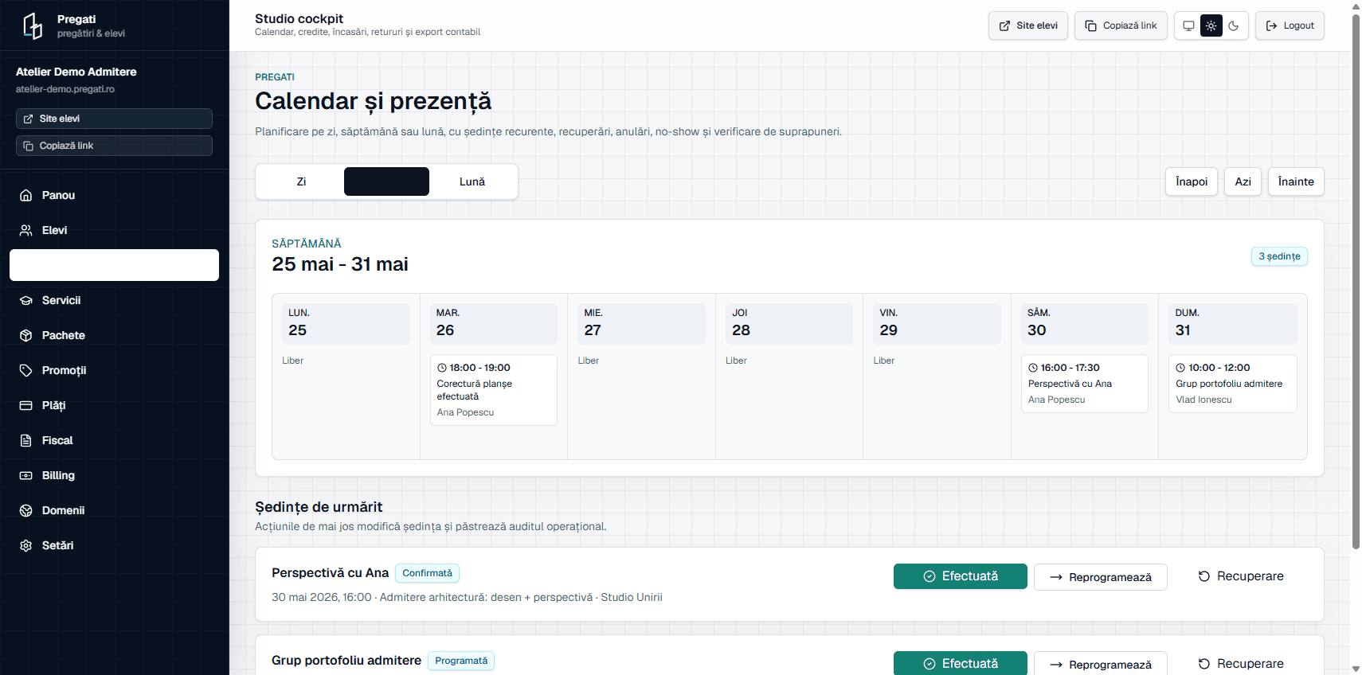Click the selected blank sidebar item

click(114, 265)
